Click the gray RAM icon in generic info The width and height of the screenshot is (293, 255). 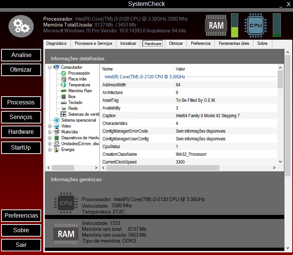(x=66, y=234)
